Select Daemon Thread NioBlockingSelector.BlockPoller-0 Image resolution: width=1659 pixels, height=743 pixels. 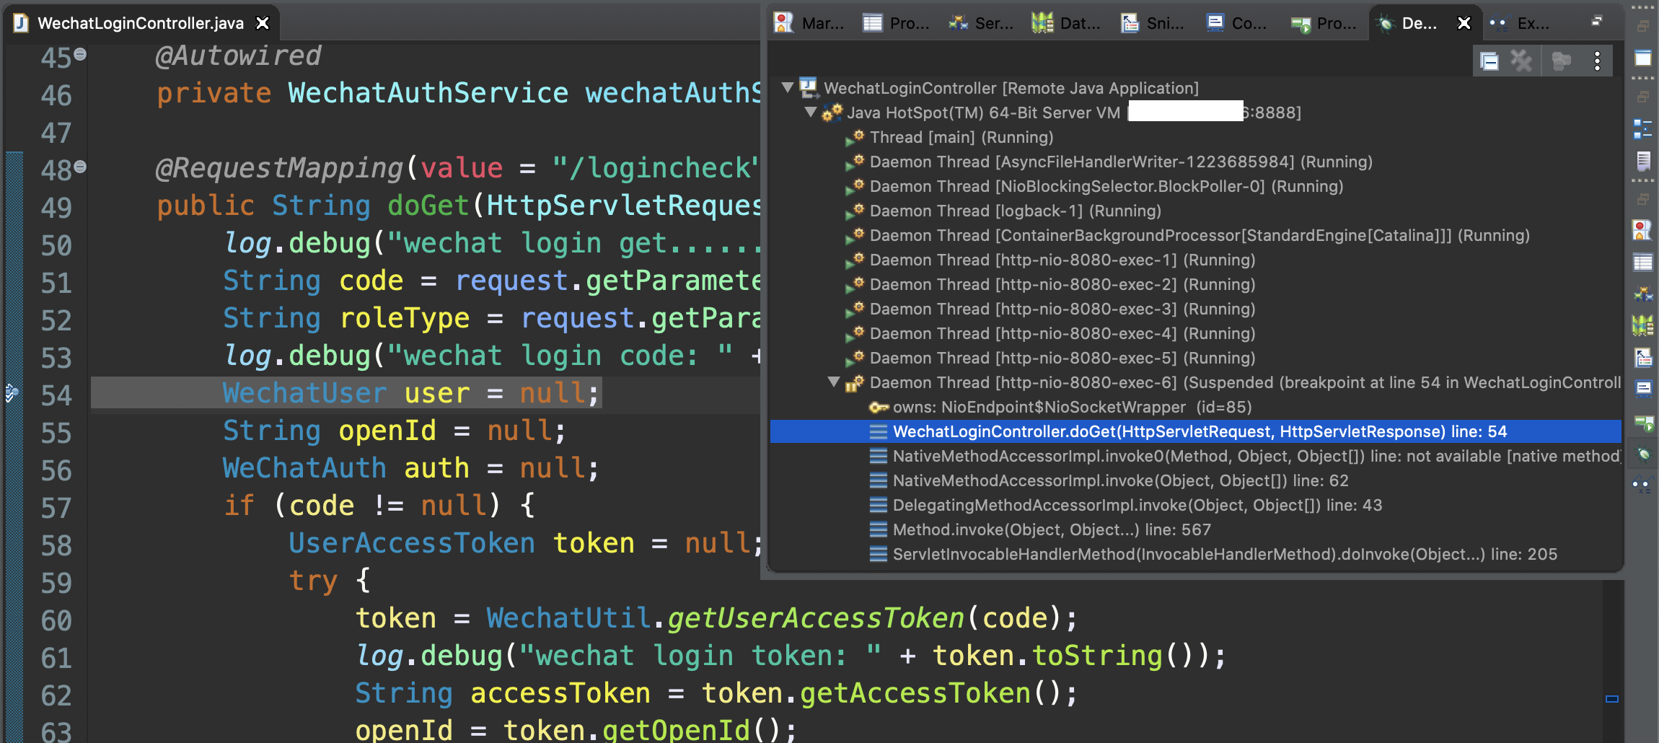[x=1196, y=186]
